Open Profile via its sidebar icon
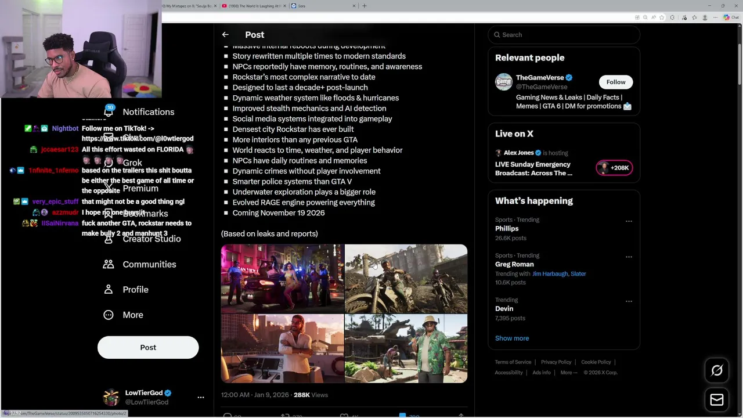 tap(109, 289)
